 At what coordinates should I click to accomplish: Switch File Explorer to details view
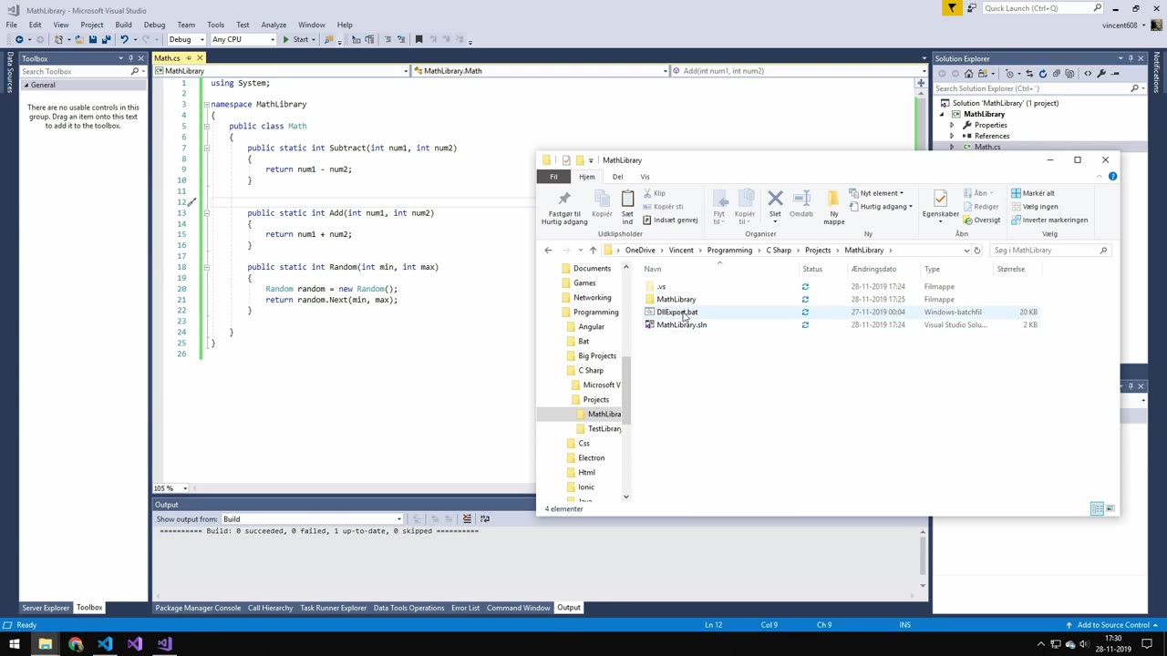[x=1097, y=508]
